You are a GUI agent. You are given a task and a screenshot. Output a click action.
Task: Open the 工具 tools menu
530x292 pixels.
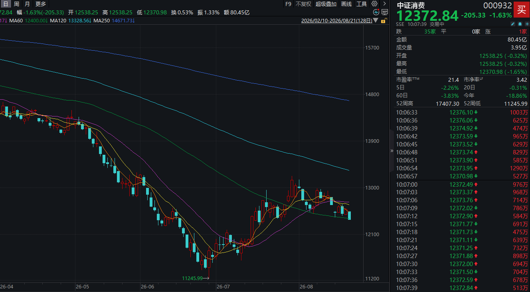[362, 4]
